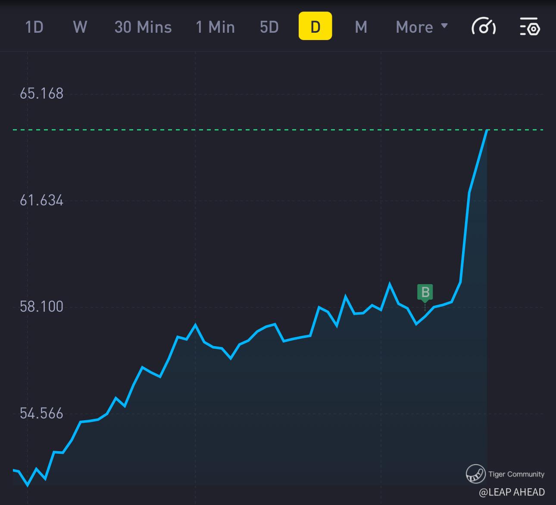Choose the 30 Mins interval
Image resolution: width=556 pixels, height=505 pixels.
click(143, 27)
